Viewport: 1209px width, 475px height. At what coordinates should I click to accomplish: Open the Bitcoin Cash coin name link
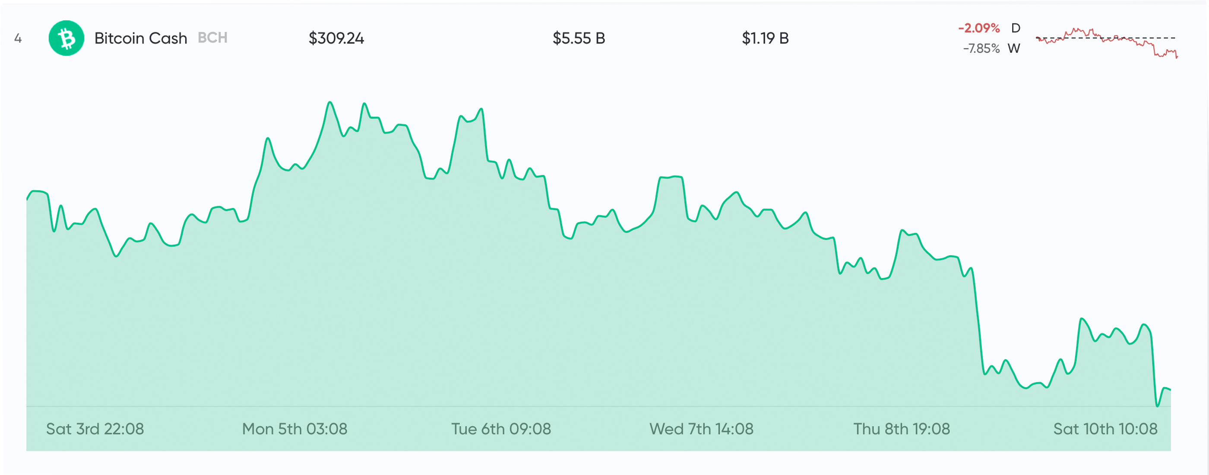(140, 38)
